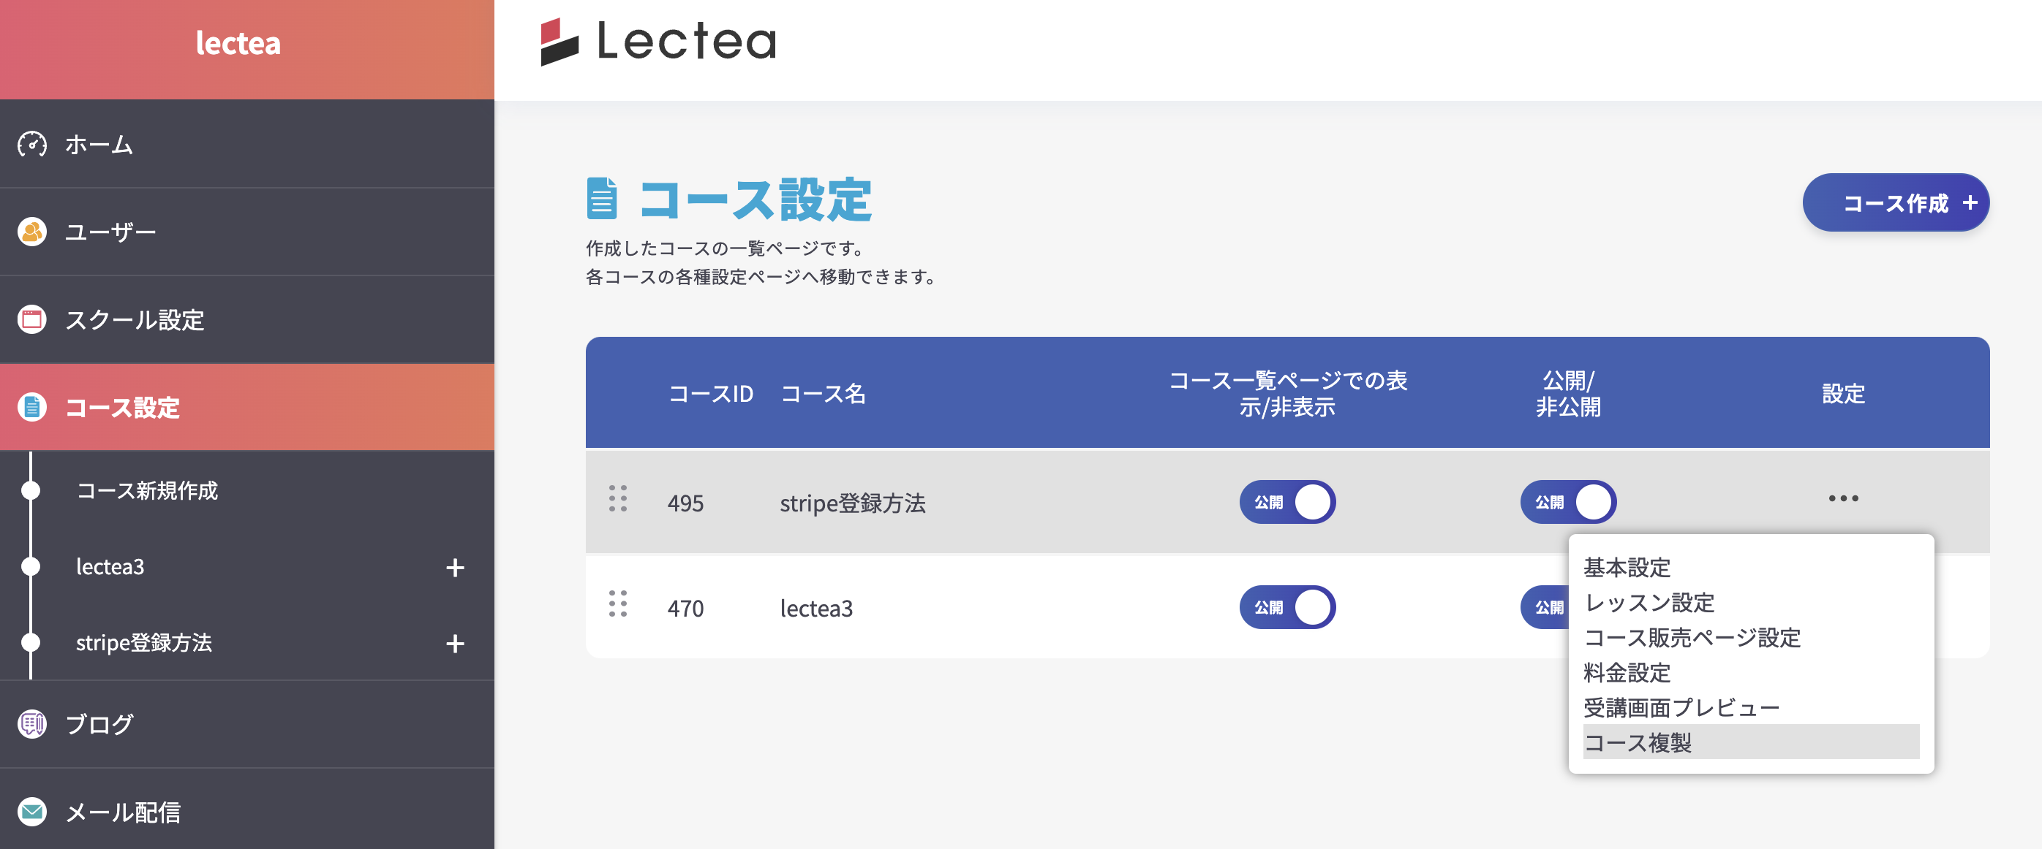Open コース新規作成 in the sidebar

(x=147, y=491)
